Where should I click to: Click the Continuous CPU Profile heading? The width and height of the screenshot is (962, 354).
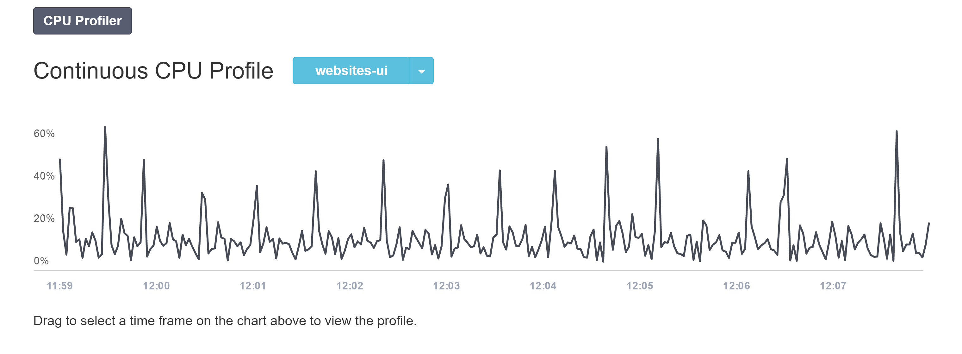pyautogui.click(x=153, y=71)
